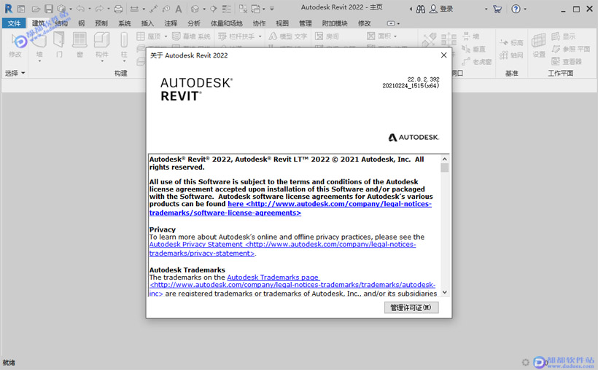This screenshot has width=598, height=370.
Task: Switch to the 体量和场地 ribbon tab
Action: 227,23
